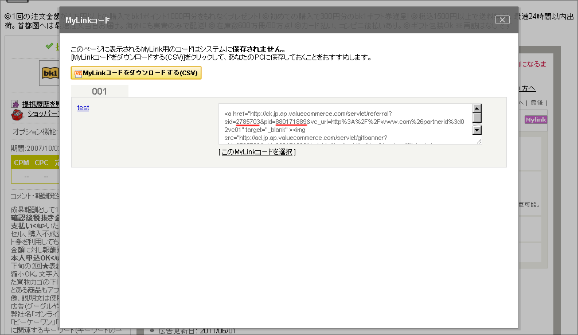Click the Mylink purple badge in background
578x335 pixels.
[x=536, y=119]
